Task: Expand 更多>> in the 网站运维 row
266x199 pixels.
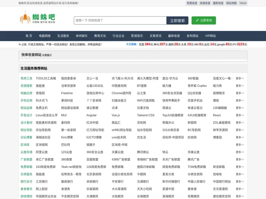Action: (240, 108)
